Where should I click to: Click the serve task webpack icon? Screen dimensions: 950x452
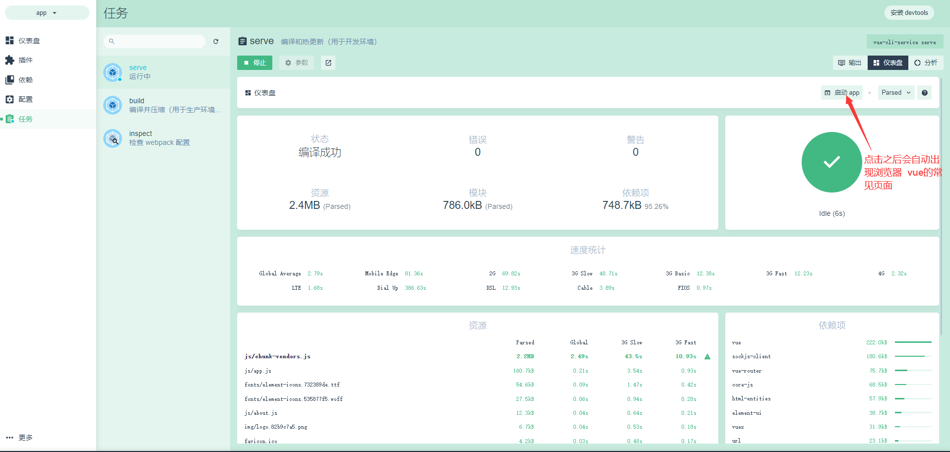[113, 72]
